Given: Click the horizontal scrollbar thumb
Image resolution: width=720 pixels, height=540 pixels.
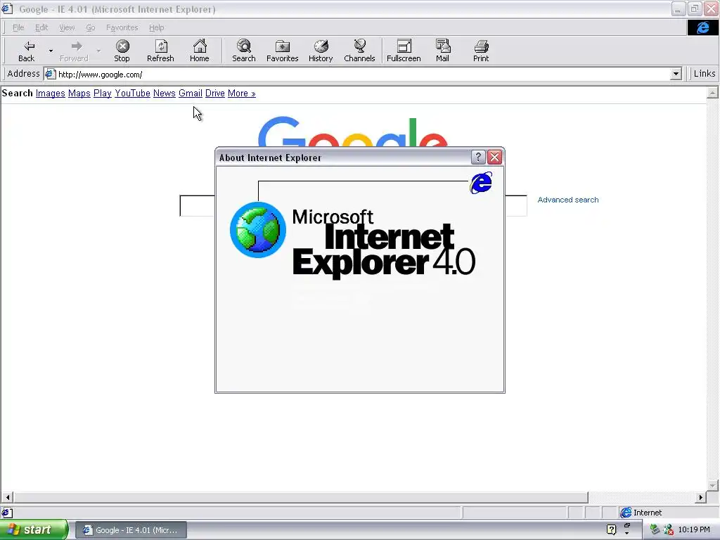Looking at the screenshot, I should (301, 497).
